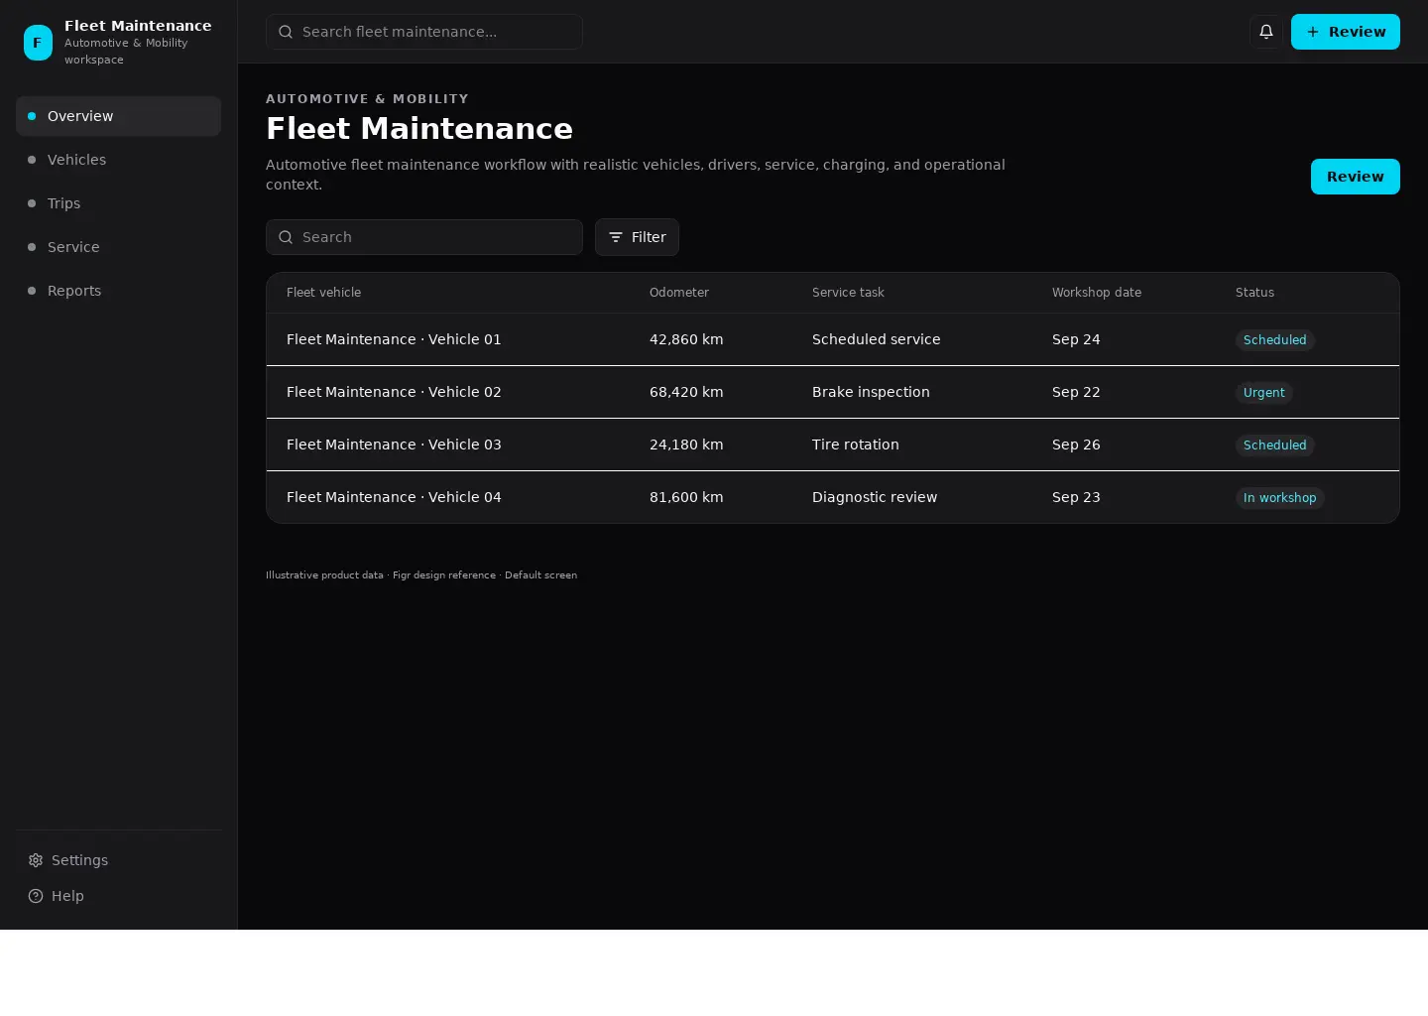The height and width of the screenshot is (1016, 1428).
Task: Click the Status column header
Action: [x=1254, y=293]
